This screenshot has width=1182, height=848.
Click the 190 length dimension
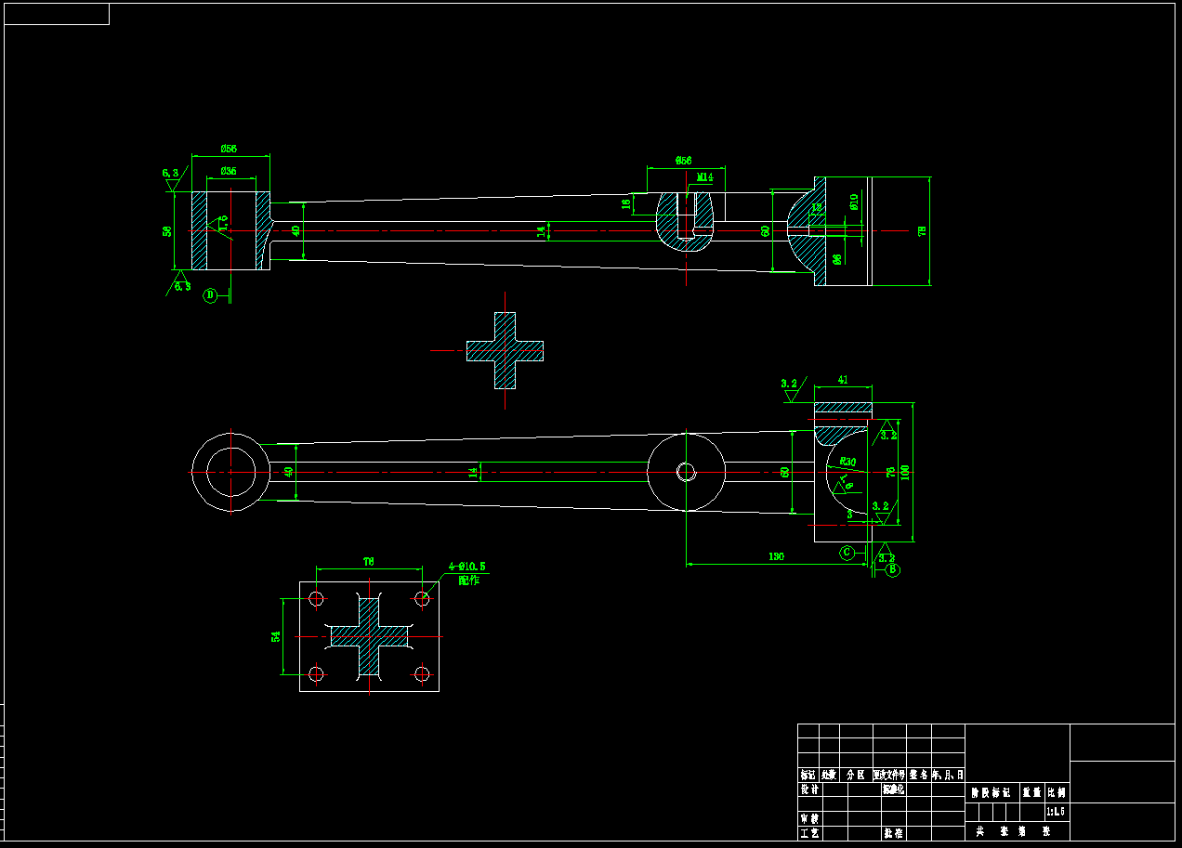tap(777, 556)
